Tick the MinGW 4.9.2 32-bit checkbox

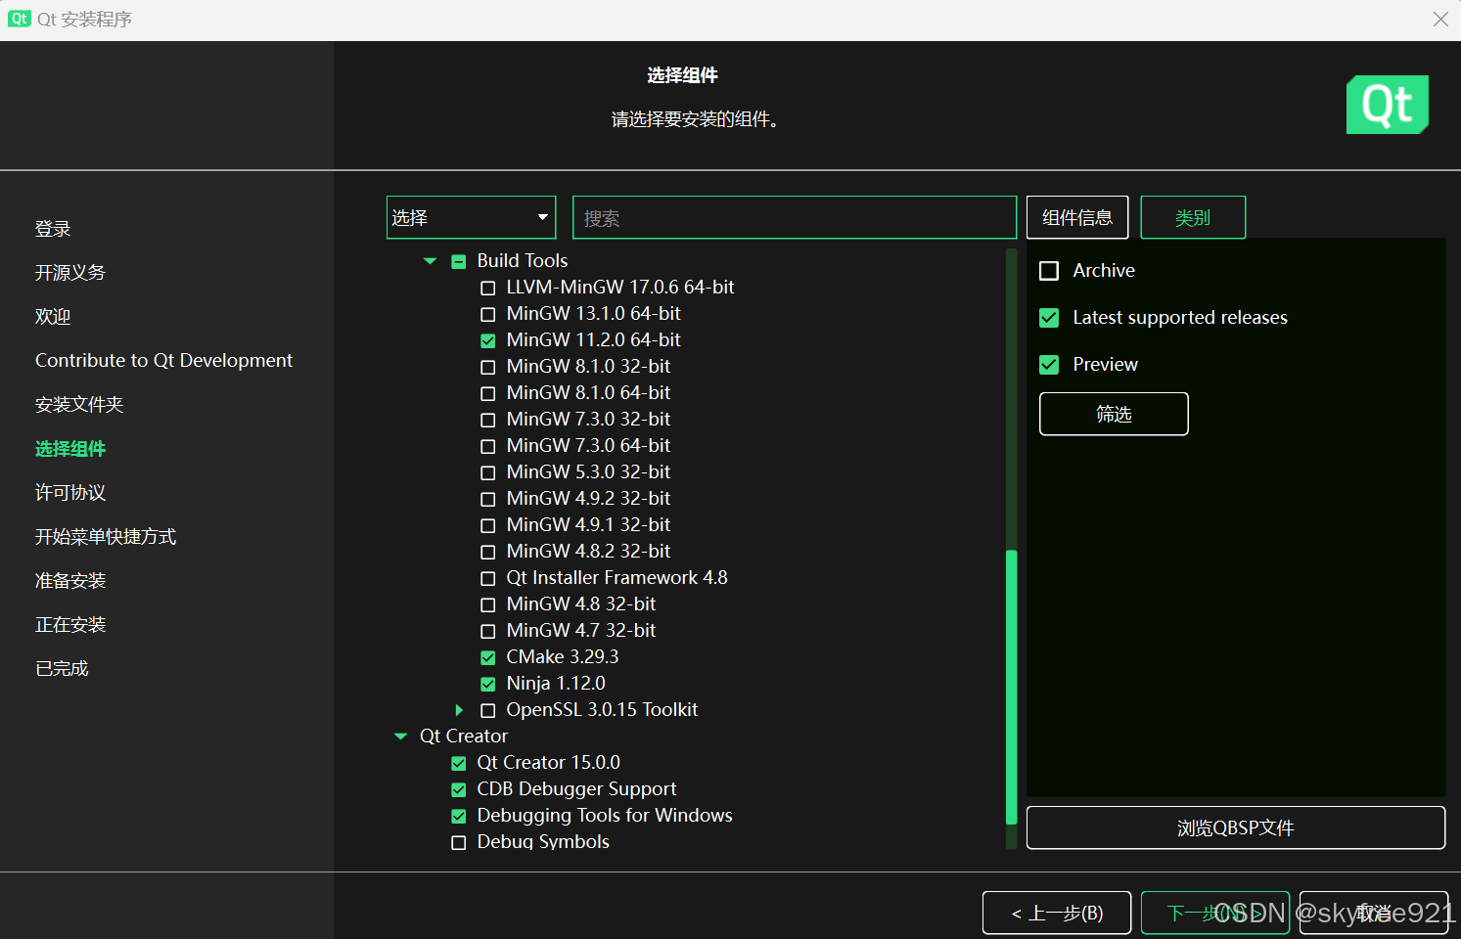488,499
